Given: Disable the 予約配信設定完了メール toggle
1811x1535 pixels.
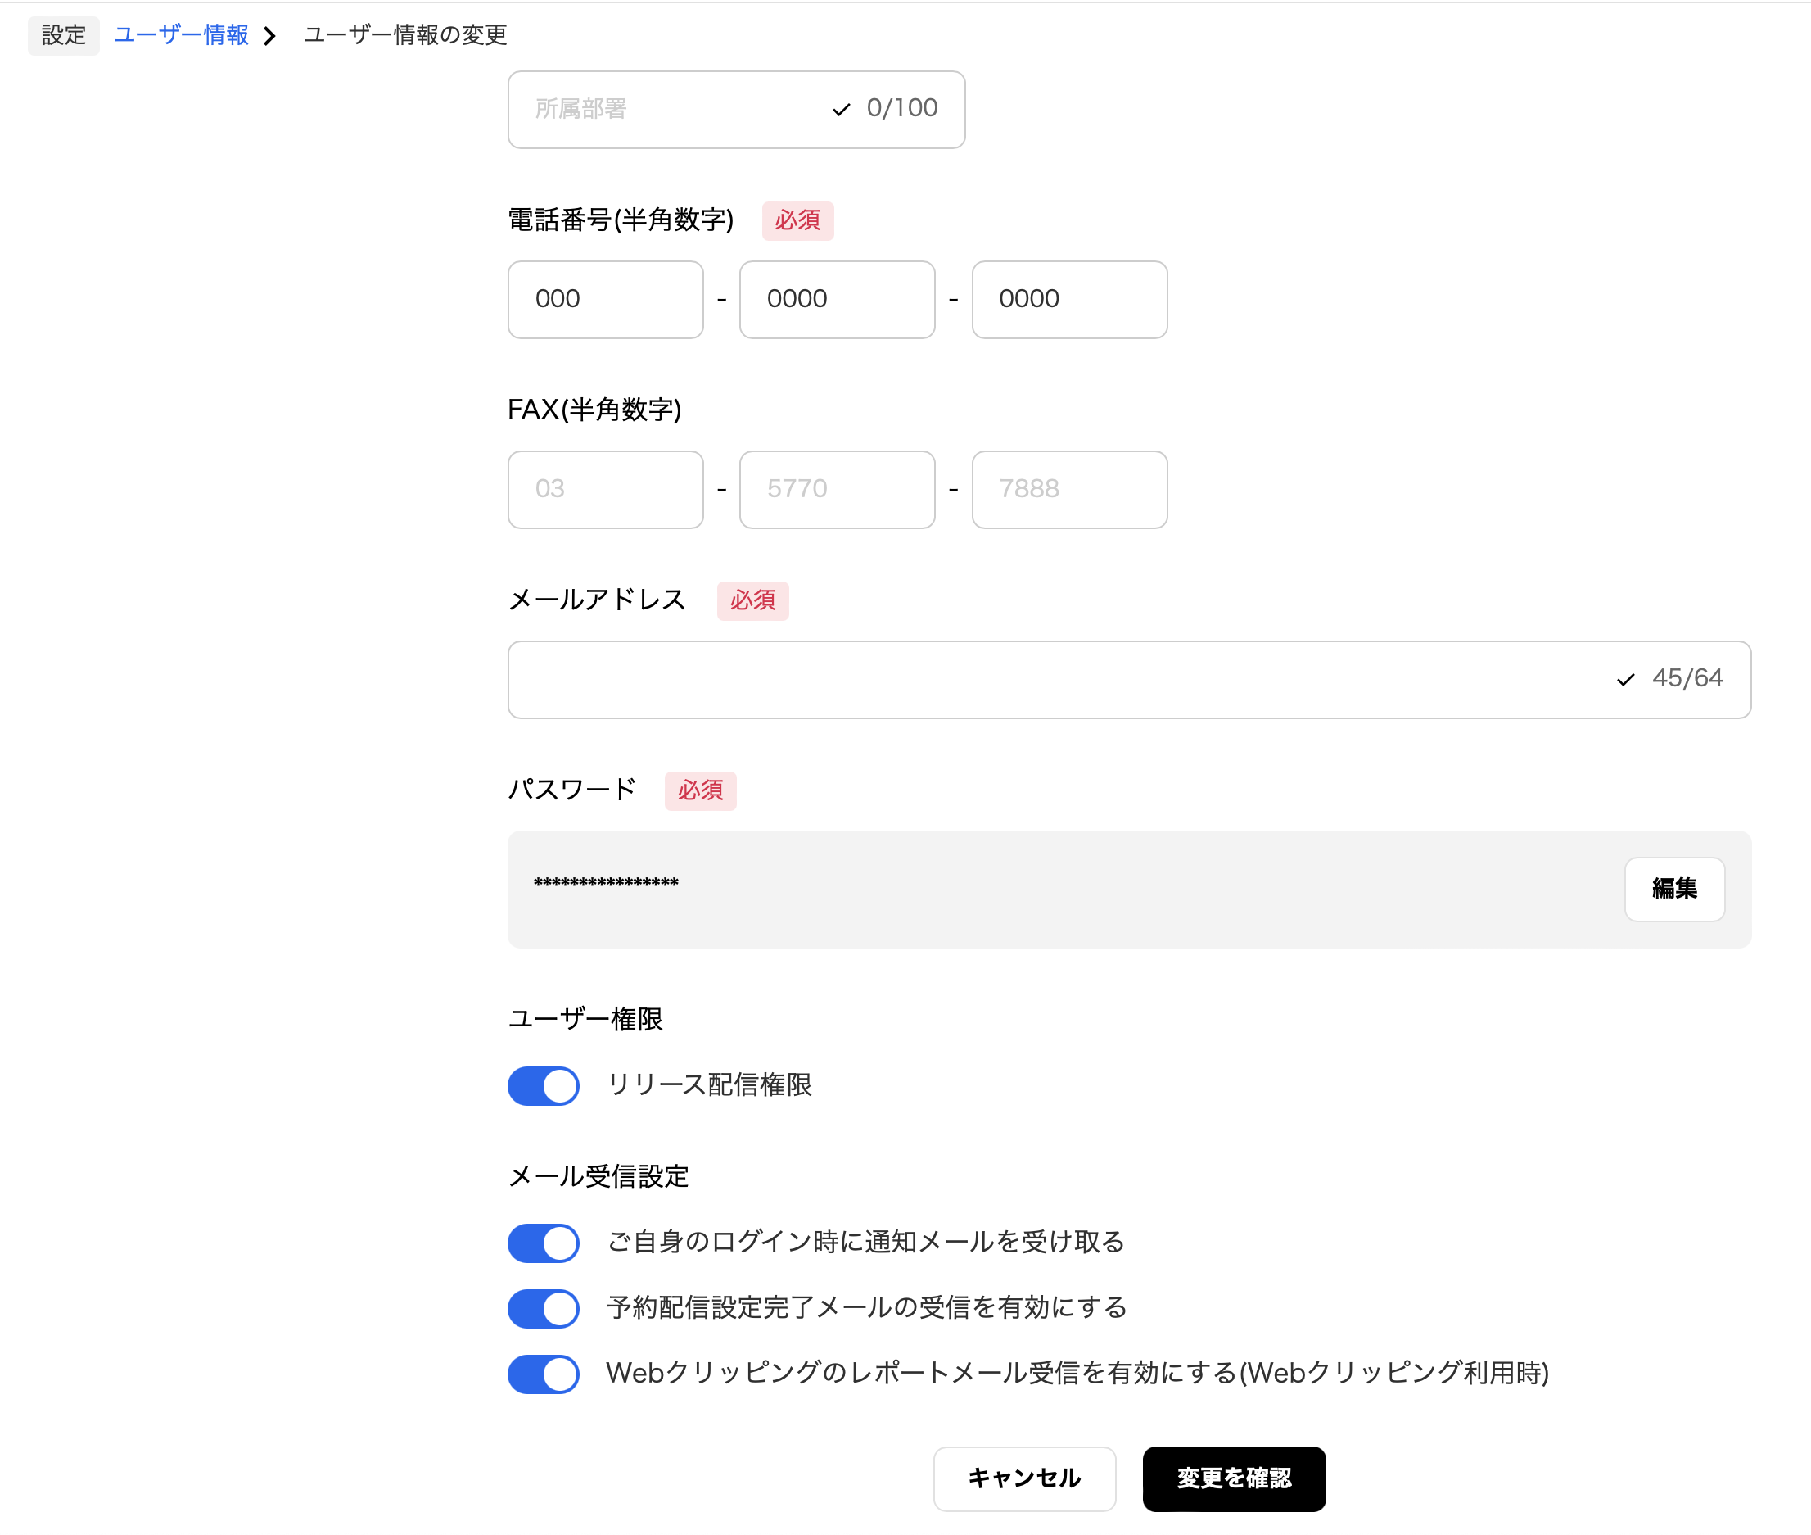Looking at the screenshot, I should (543, 1308).
